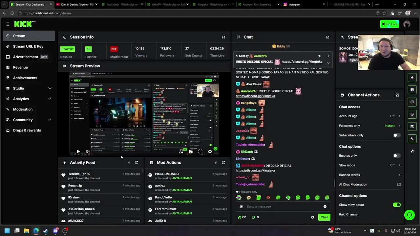Expand the Chat panel to fullscreen
Viewport: 420px width, 236px height.
(x=327, y=37)
